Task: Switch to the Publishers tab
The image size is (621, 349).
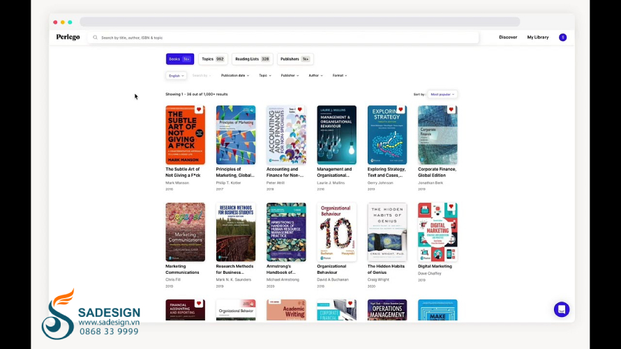Action: point(295,59)
